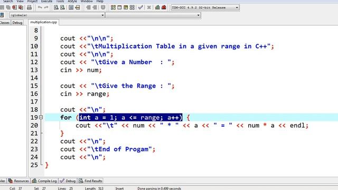This screenshot has width=338, height=190.
Task: Click the Print toolbar icon
Action: point(29,7)
